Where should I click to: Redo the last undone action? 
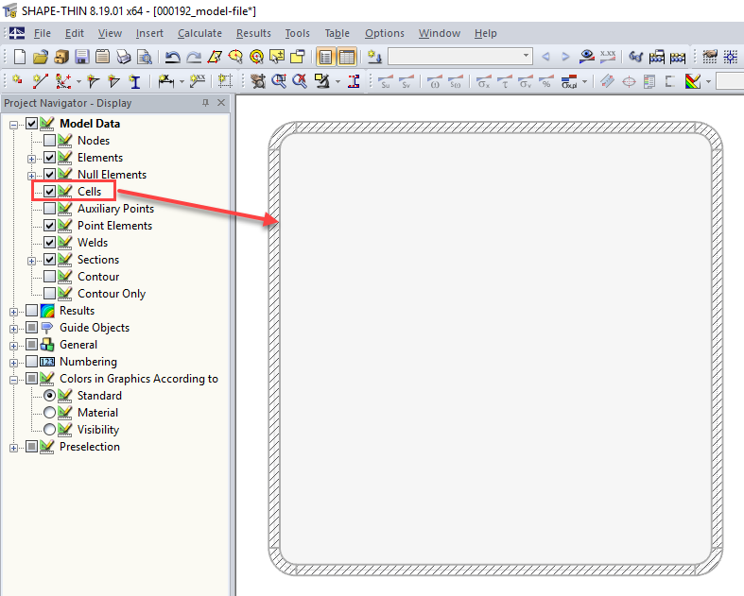[x=194, y=58]
